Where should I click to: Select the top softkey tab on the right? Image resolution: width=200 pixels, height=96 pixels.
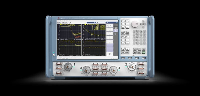tap(116, 25)
